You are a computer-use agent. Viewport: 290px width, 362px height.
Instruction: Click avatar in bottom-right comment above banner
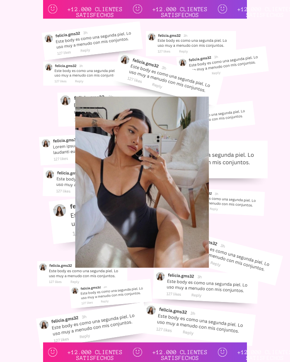click(x=151, y=310)
